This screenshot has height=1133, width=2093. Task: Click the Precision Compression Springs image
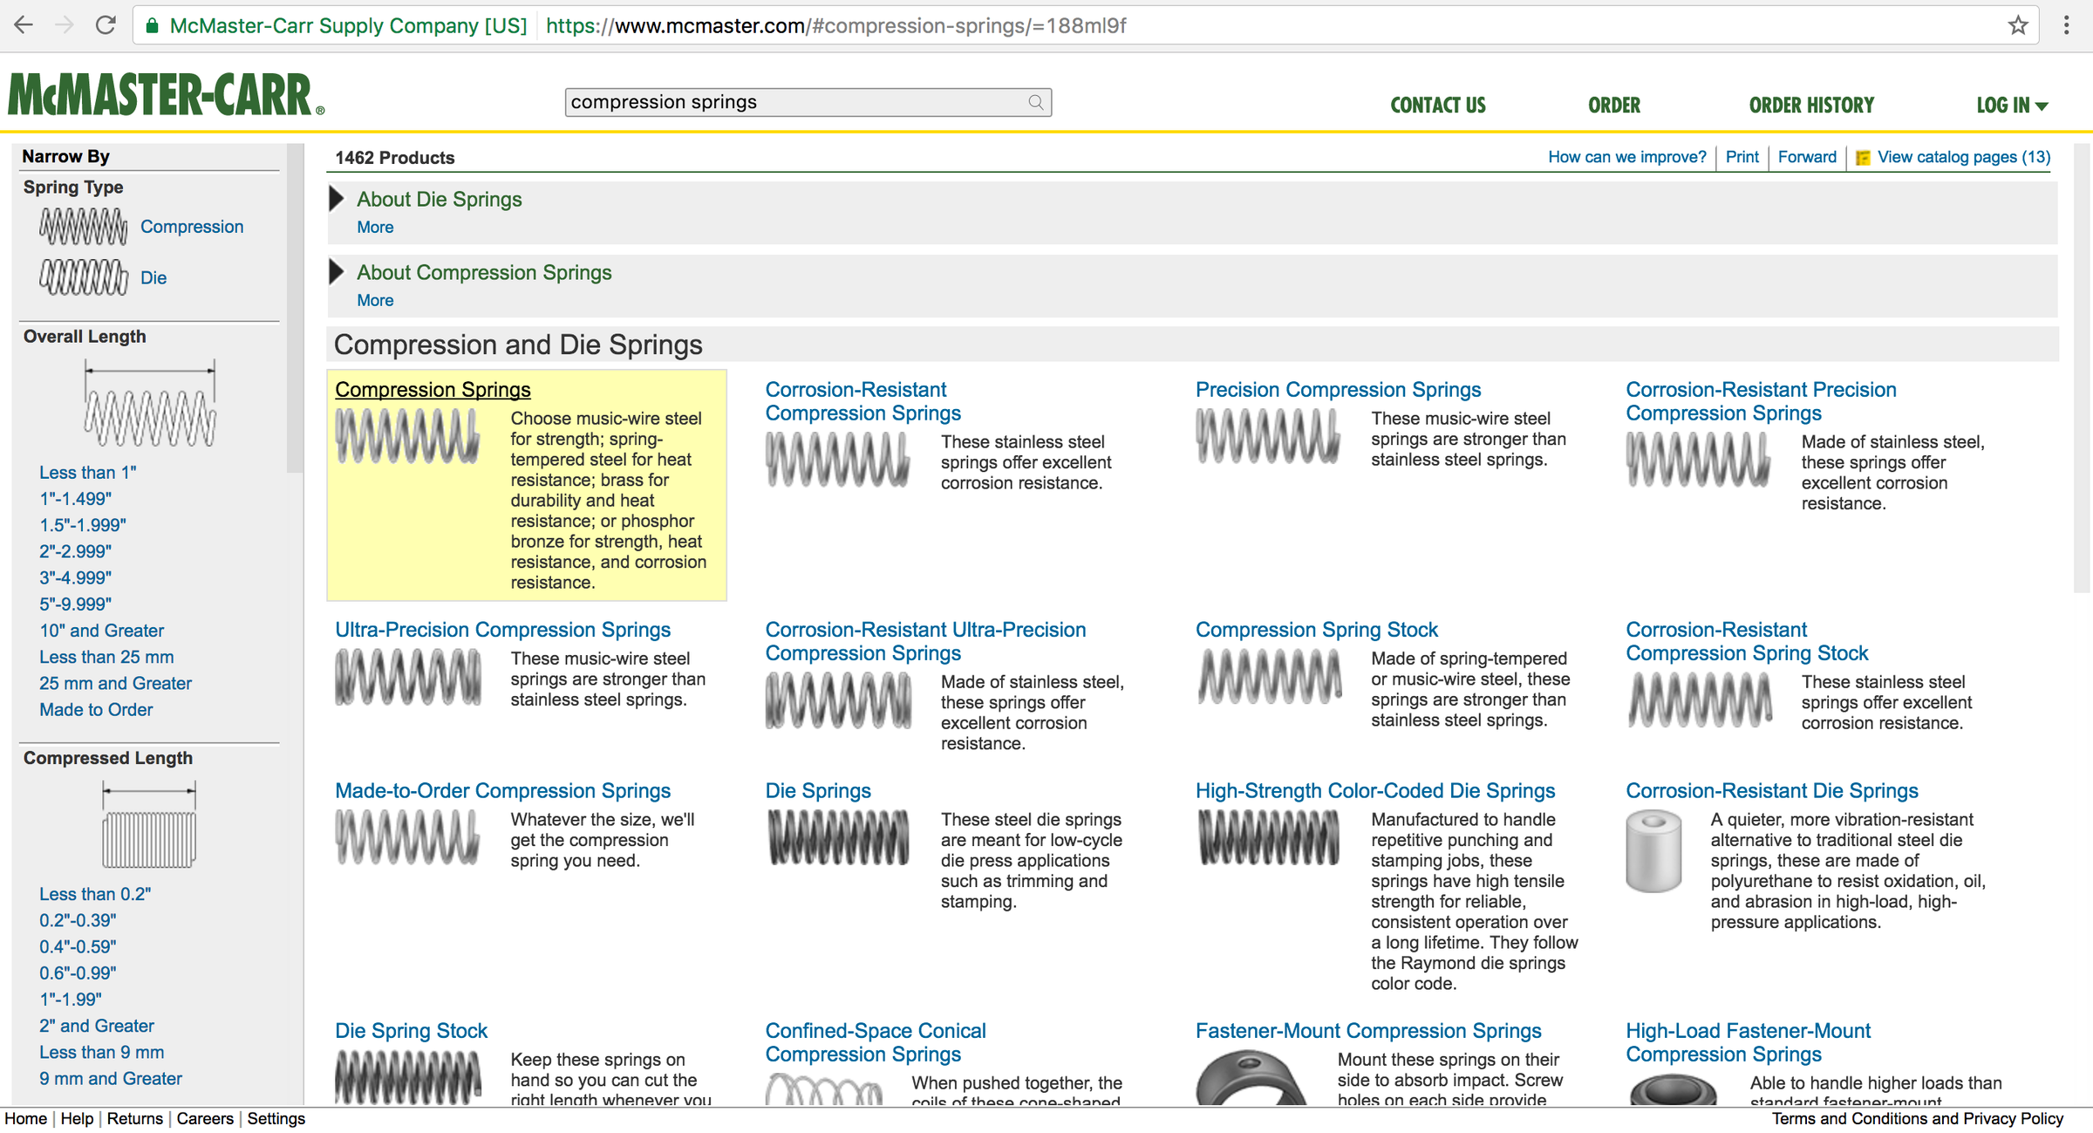1267,435
